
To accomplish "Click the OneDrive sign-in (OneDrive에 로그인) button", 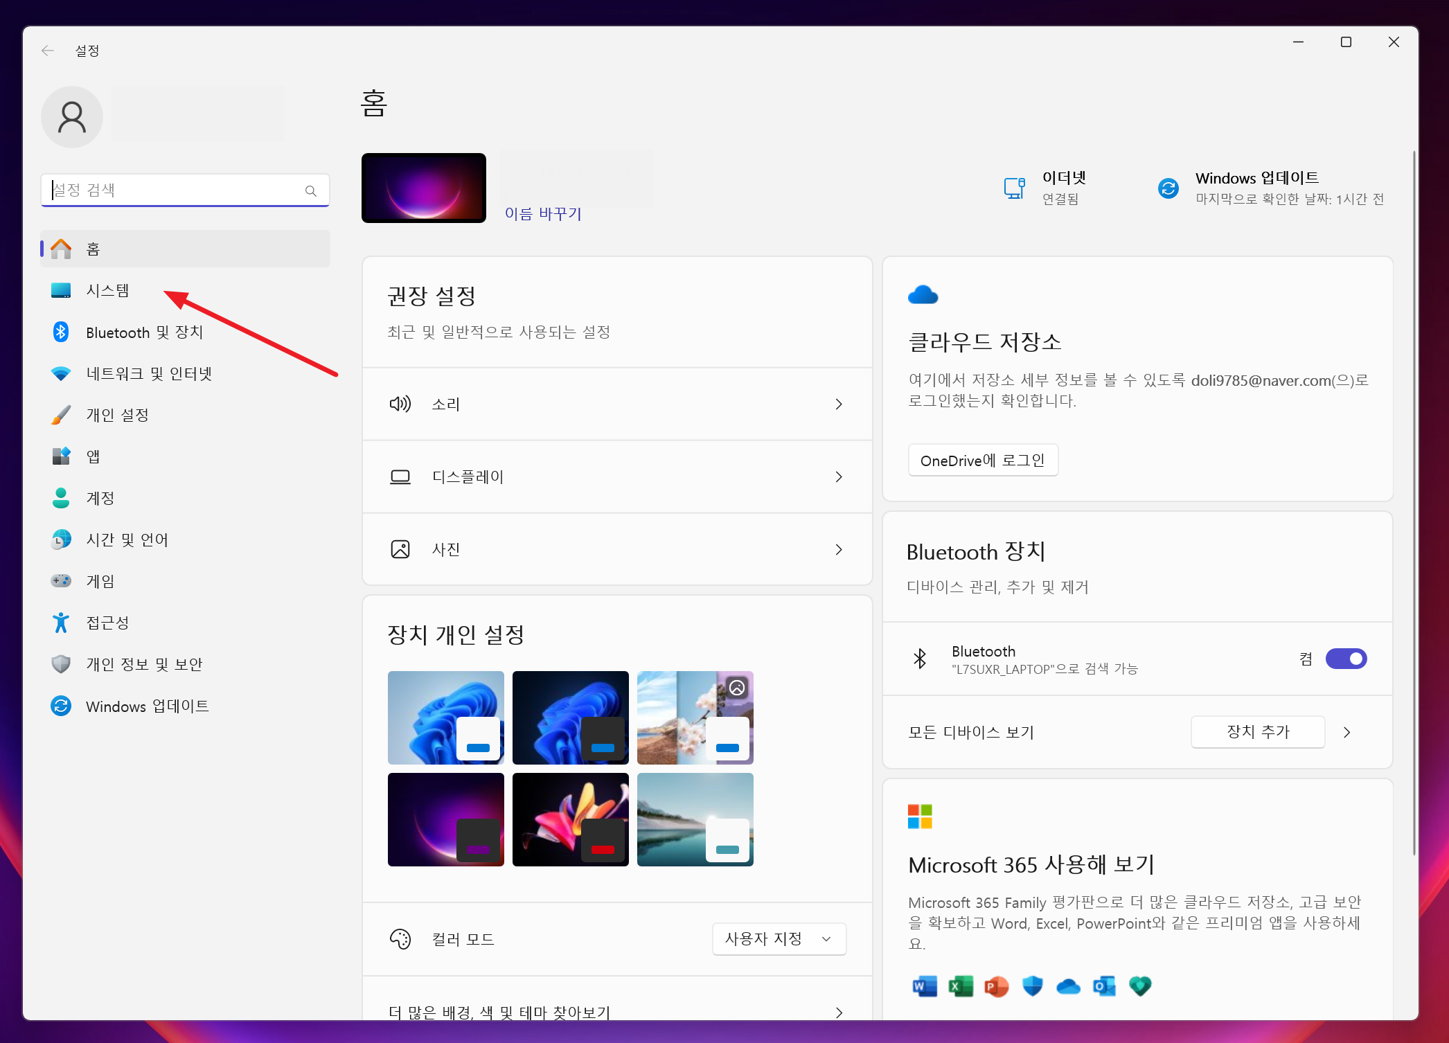I will [982, 461].
